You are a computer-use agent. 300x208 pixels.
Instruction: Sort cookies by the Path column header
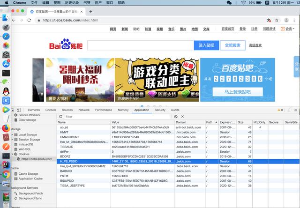tap(211, 122)
